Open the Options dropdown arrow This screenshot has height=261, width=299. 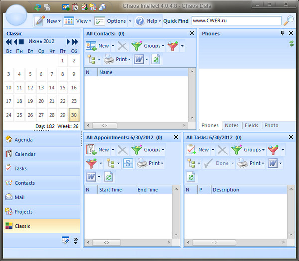(130, 21)
